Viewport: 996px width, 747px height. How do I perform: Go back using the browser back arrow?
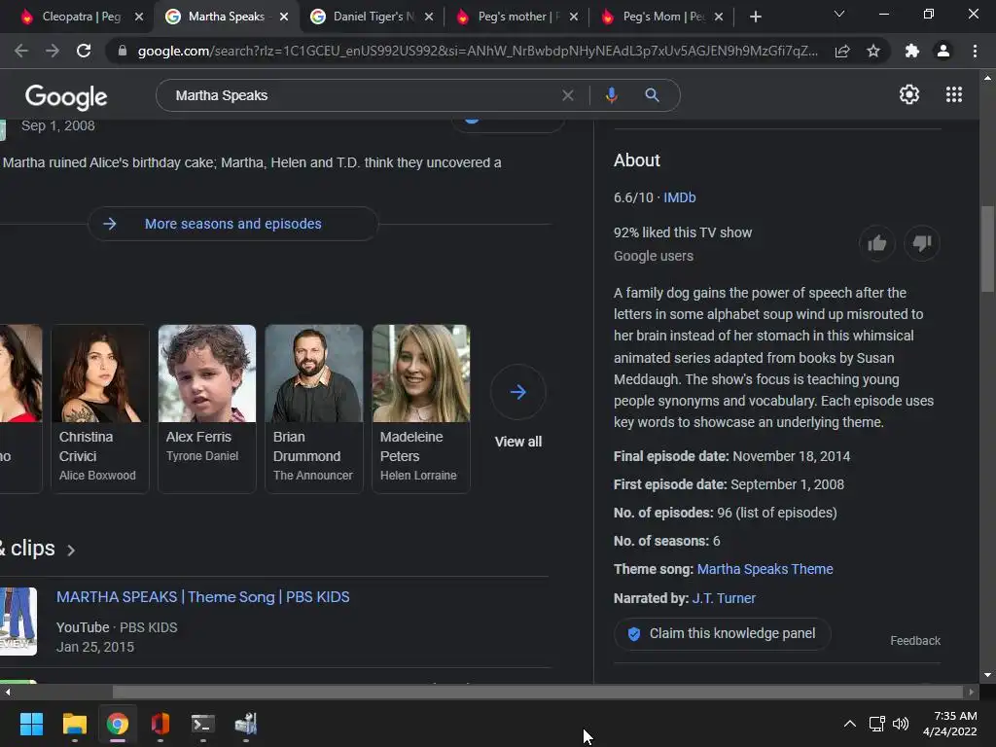pos(21,51)
